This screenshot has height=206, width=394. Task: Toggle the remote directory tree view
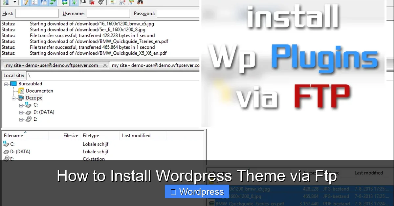click(x=44, y=2)
